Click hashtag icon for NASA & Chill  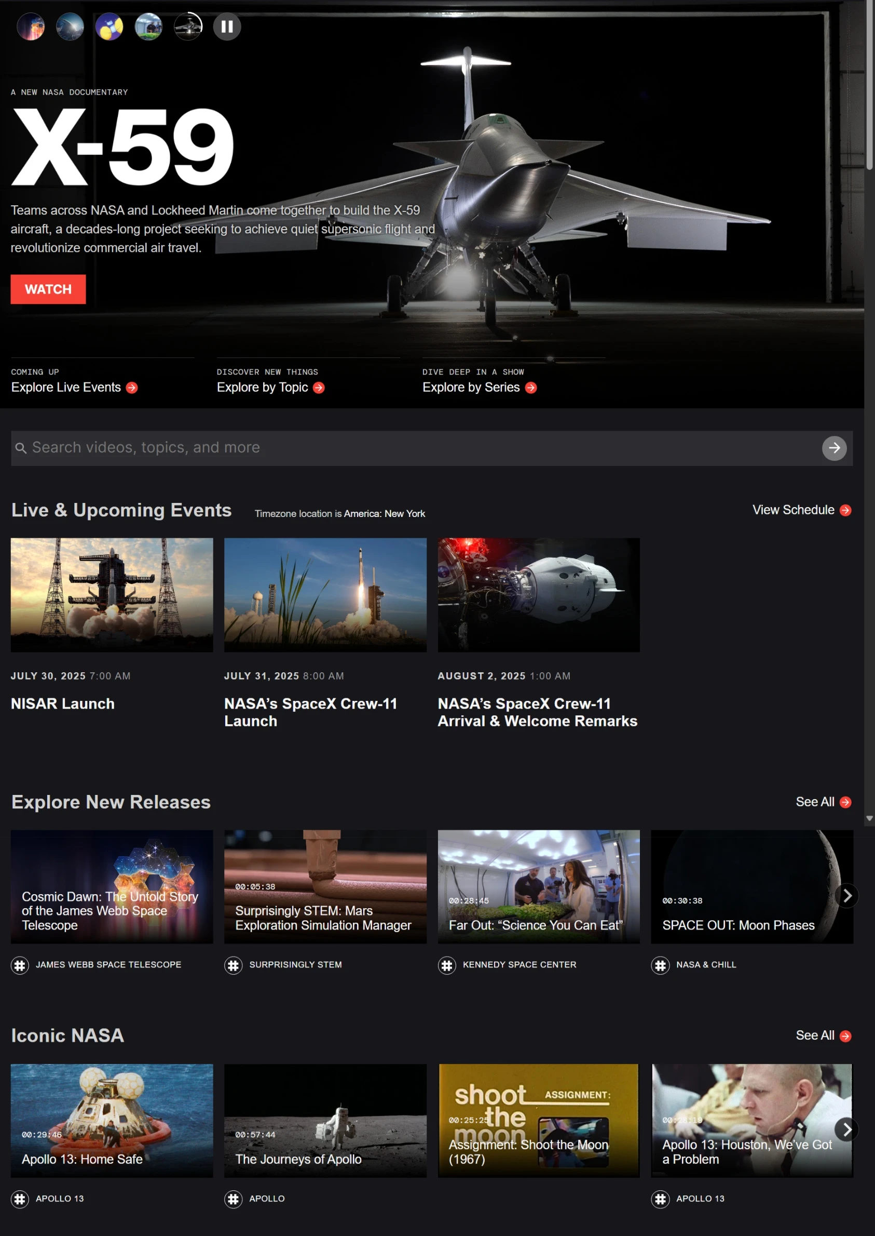(x=660, y=965)
